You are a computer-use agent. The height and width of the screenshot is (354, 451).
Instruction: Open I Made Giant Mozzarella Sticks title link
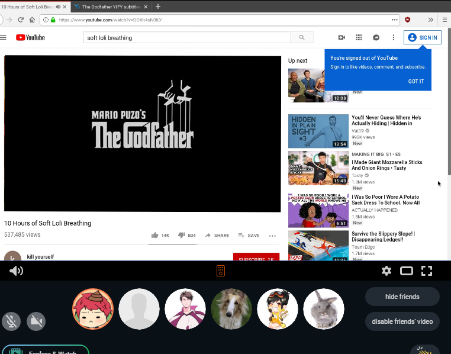[387, 165]
